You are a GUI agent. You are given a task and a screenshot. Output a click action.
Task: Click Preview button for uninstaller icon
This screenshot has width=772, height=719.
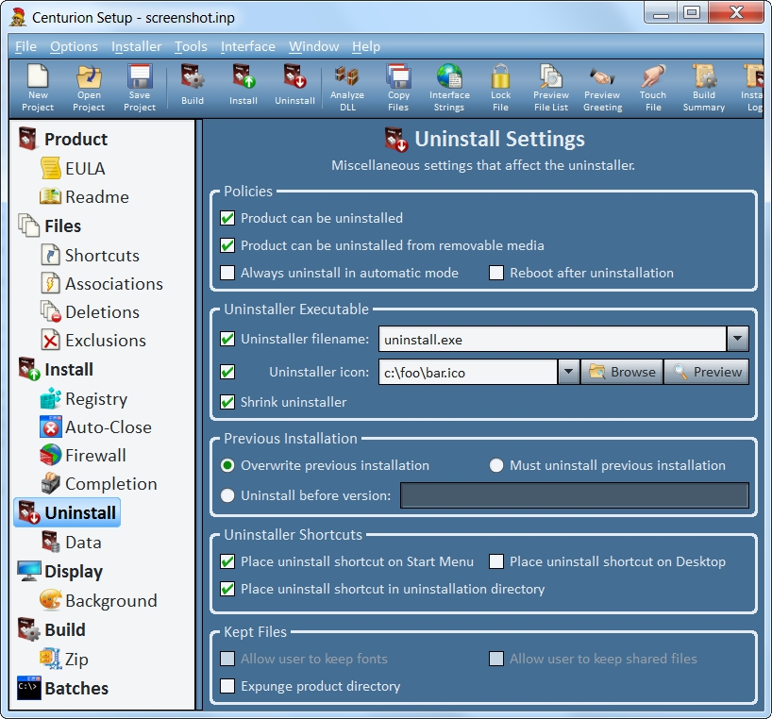coord(707,372)
